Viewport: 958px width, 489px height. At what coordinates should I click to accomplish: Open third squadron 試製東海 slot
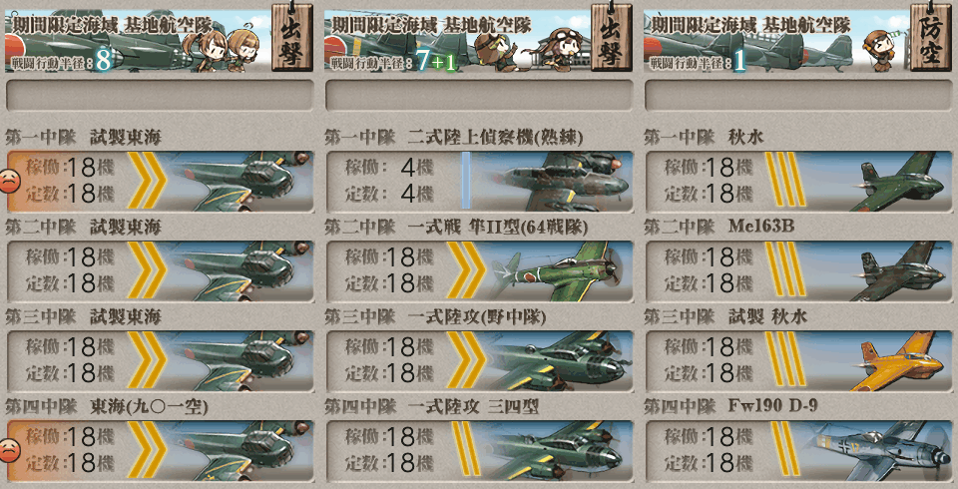point(160,360)
